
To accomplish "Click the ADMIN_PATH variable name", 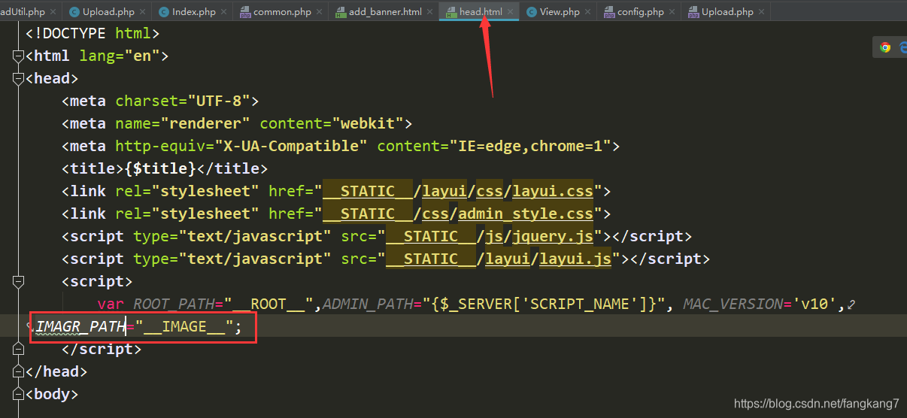I will pos(367,304).
